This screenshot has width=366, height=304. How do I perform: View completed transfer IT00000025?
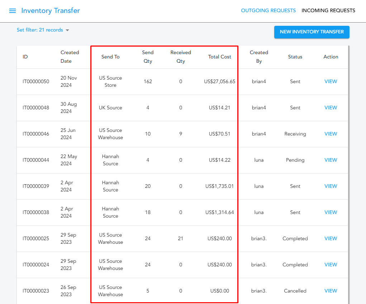pyautogui.click(x=331, y=238)
